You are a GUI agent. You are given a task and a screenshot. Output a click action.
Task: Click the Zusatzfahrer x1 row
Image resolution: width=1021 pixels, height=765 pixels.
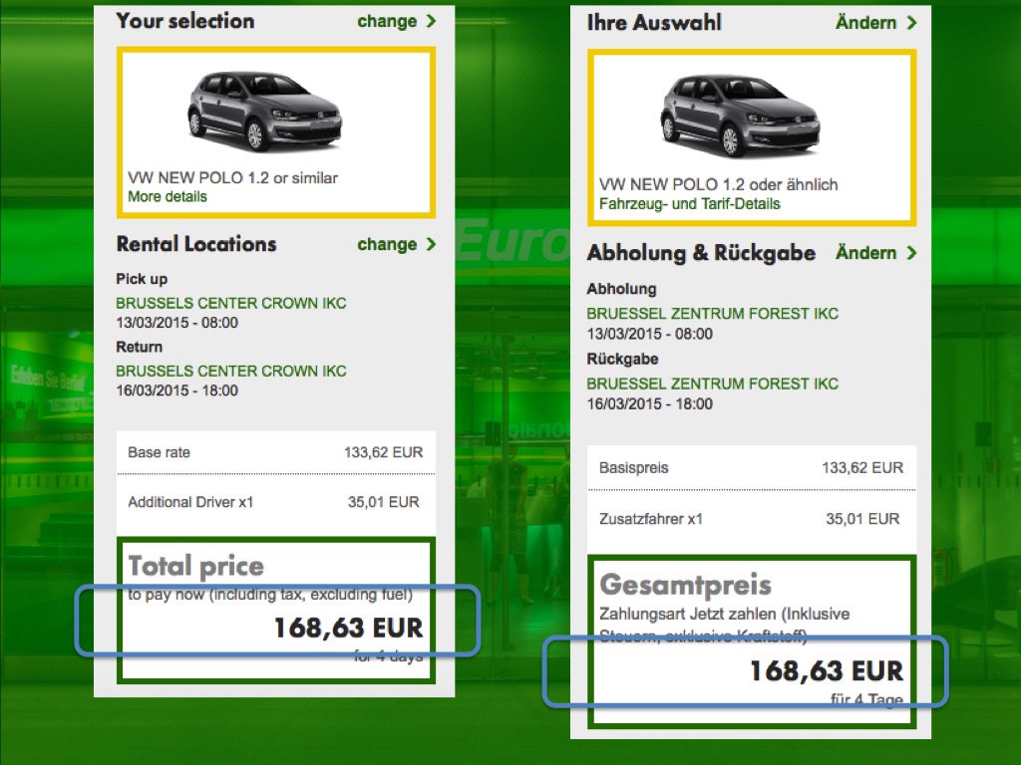pos(750,518)
